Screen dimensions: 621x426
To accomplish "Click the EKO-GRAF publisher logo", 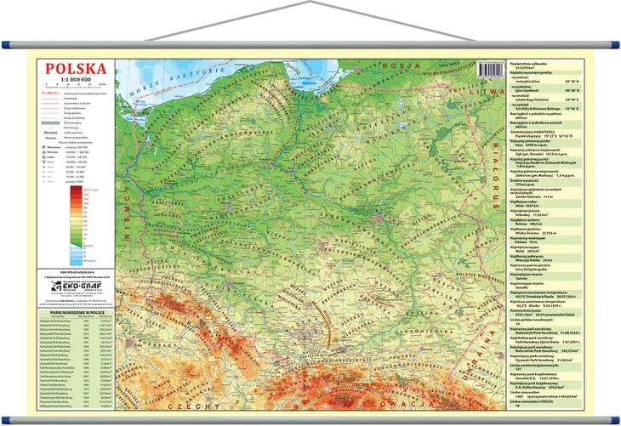I will click(76, 287).
